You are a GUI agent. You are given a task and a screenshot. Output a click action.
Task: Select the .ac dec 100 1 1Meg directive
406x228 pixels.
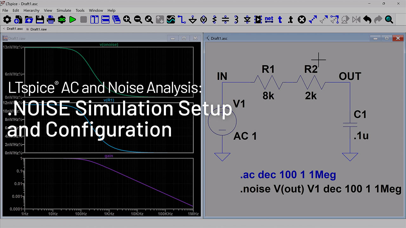(288, 175)
